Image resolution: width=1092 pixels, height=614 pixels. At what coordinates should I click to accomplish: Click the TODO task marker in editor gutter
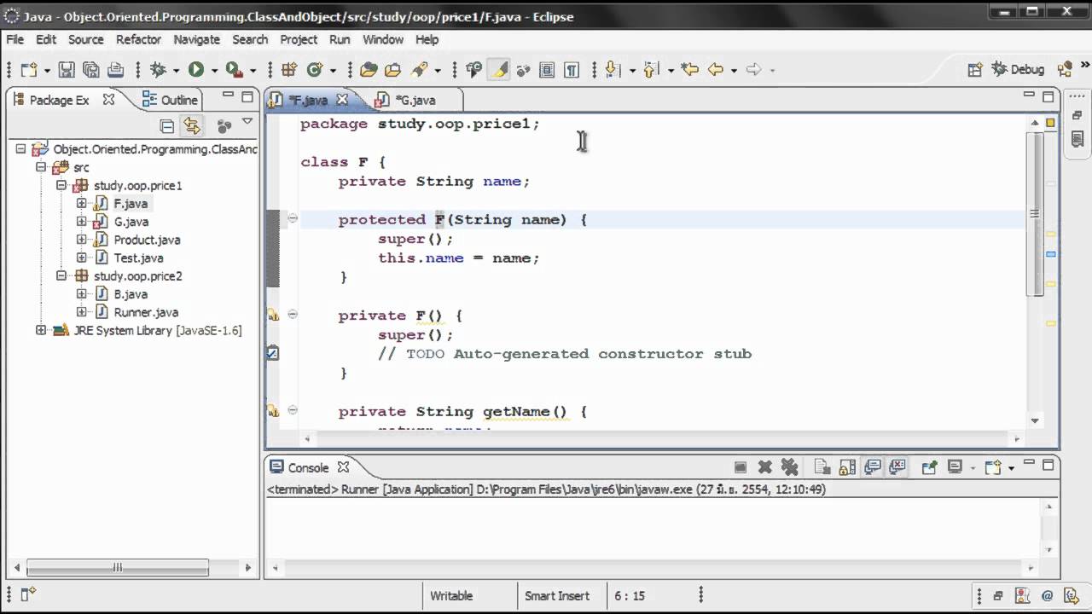click(x=272, y=353)
